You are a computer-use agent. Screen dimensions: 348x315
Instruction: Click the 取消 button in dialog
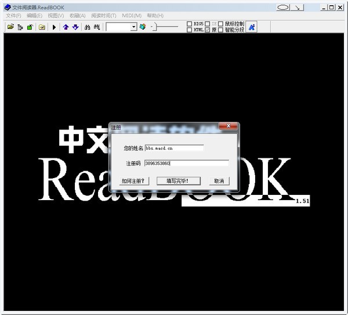coord(219,181)
